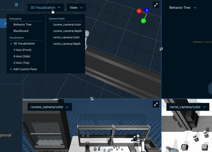
Task: Select /scene_camera/depth camera feed
Action: [x=67, y=31]
